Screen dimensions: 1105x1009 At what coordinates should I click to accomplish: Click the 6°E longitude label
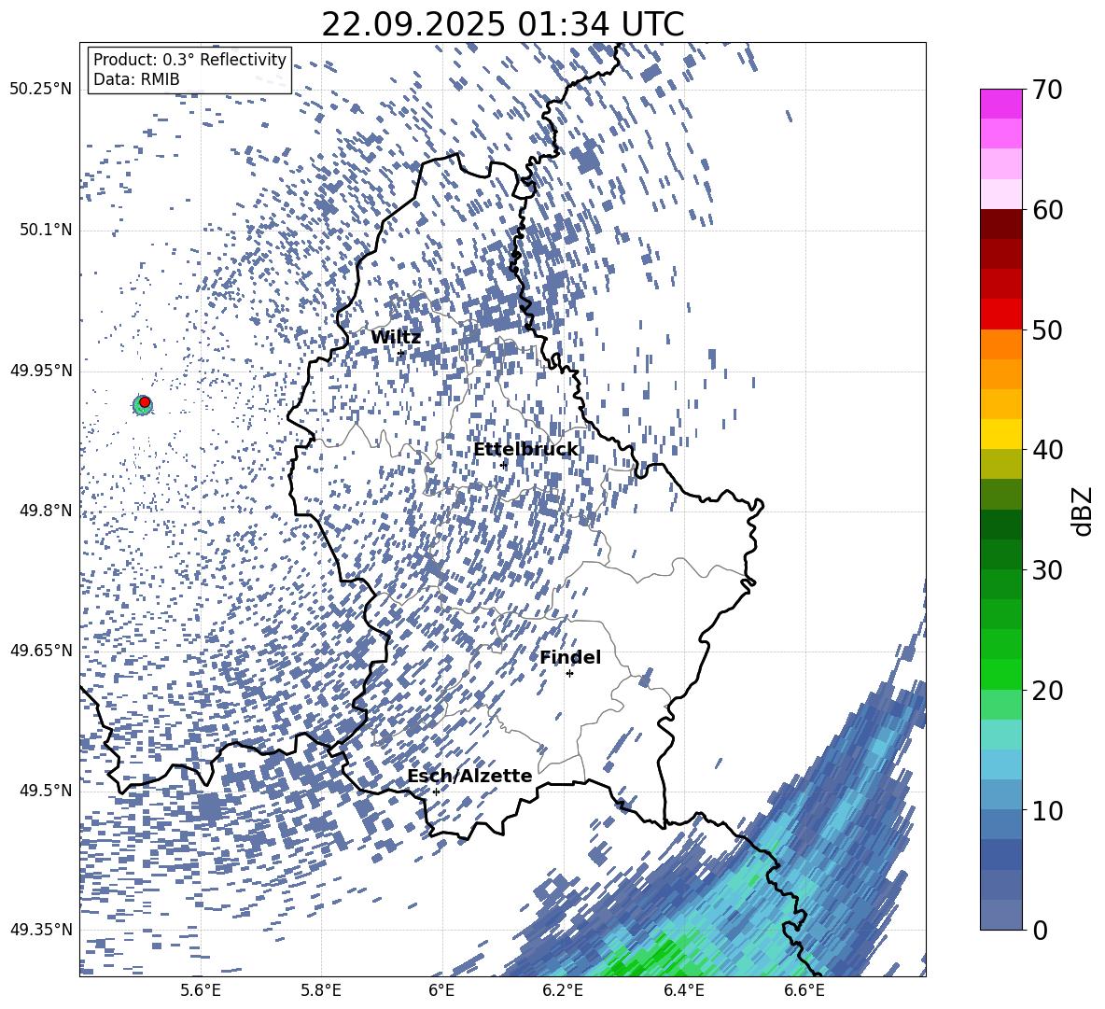(x=441, y=990)
